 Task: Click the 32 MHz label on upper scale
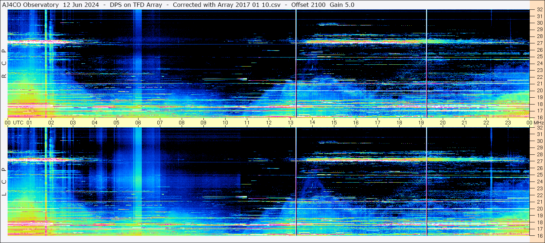[x=539, y=10]
